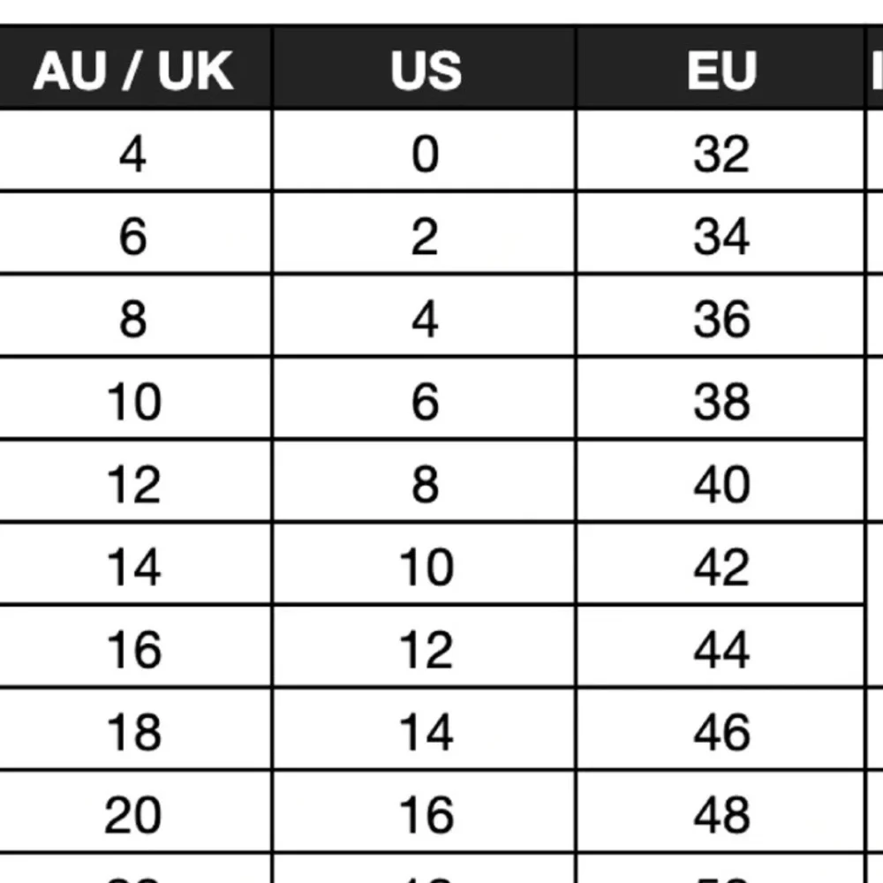Select AU / UK size 4 cell
This screenshot has width=883, height=883.
pyautogui.click(x=133, y=151)
